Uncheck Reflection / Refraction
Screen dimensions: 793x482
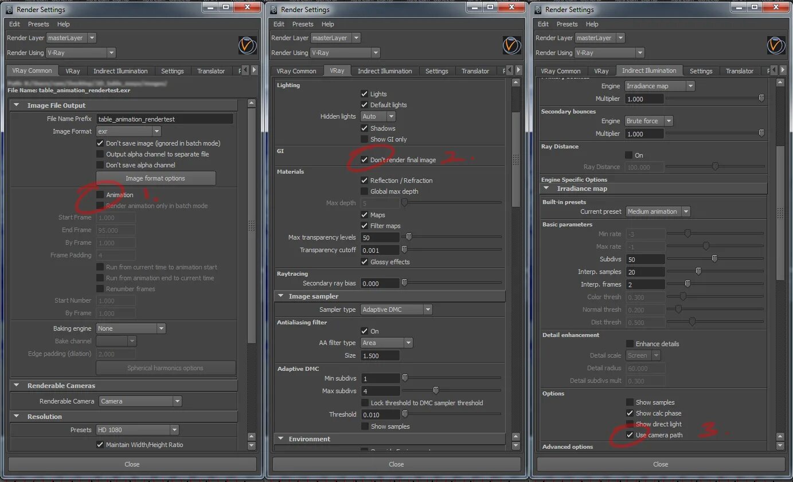[364, 181]
